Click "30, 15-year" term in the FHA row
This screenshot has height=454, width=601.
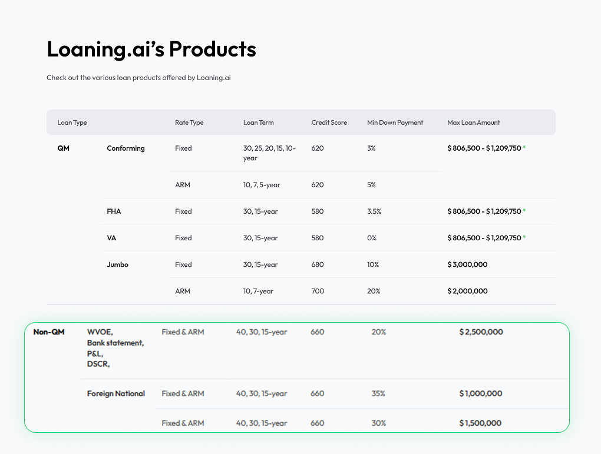pyautogui.click(x=260, y=211)
